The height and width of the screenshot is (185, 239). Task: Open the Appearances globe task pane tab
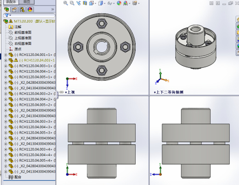[238, 46]
